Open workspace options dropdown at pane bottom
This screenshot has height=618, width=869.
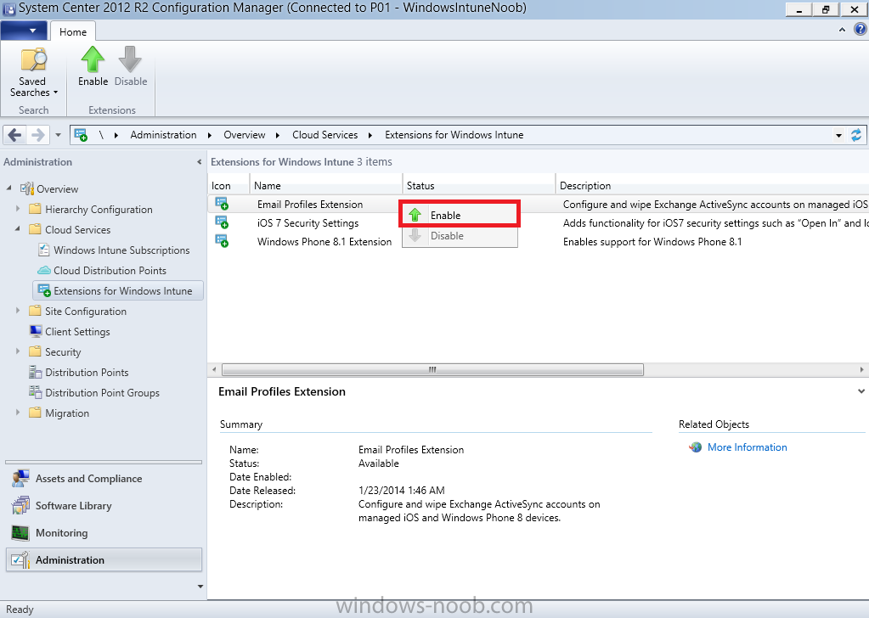[200, 587]
